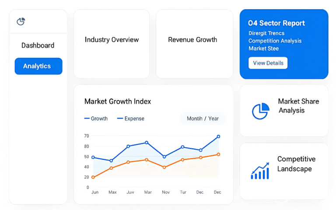Viewport: 336px width, 210px height.
Task: Toggle the Growth legend series
Action: (96, 119)
